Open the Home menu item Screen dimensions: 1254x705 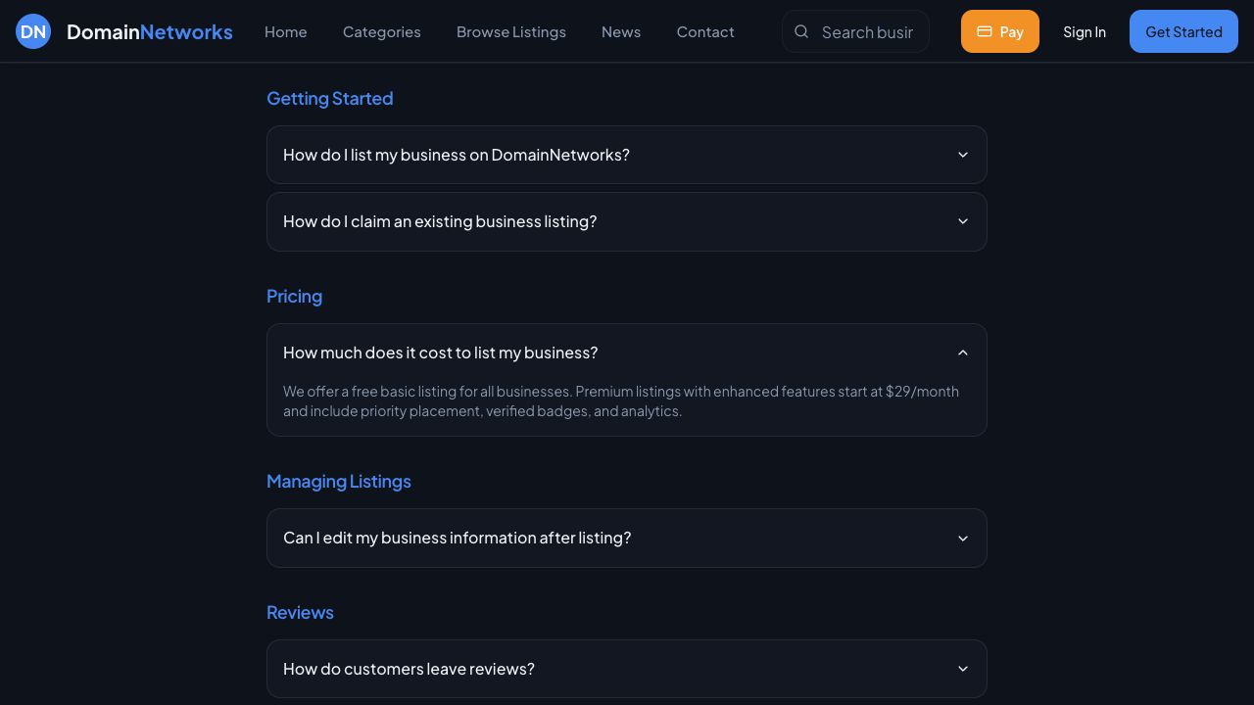pyautogui.click(x=286, y=31)
